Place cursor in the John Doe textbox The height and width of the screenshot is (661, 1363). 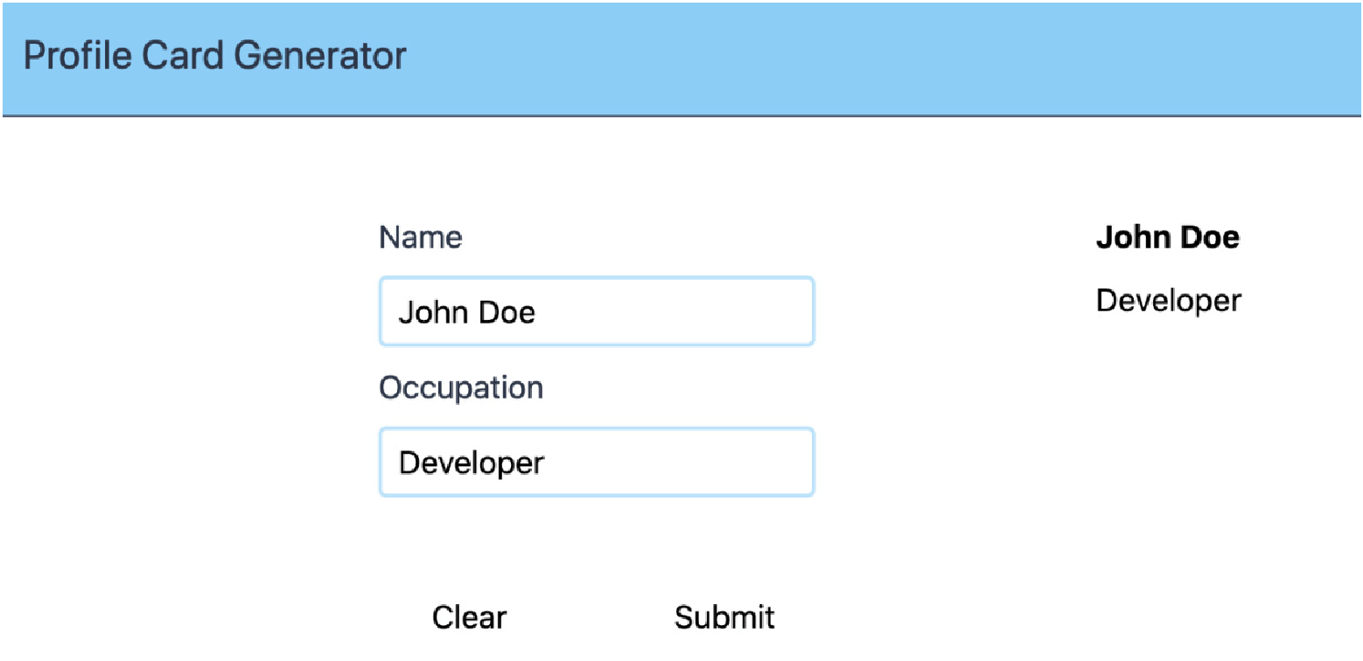(x=597, y=312)
